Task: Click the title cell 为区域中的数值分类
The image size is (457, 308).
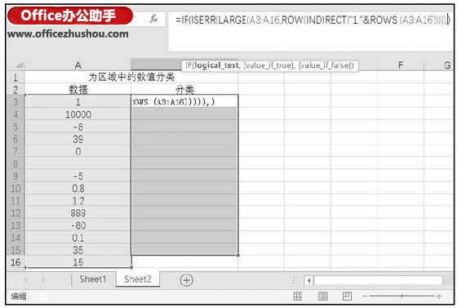Action: [x=131, y=78]
